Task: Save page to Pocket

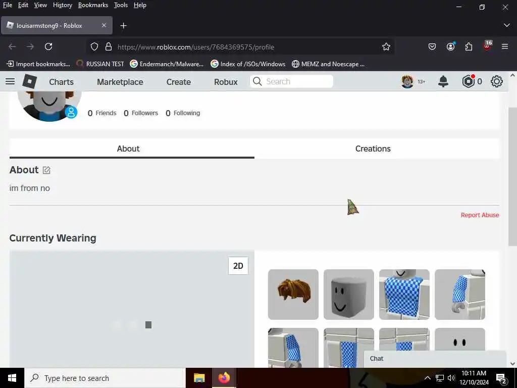Action: click(432, 46)
